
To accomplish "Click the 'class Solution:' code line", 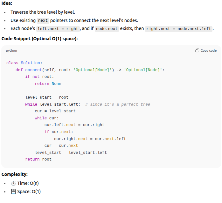I will (x=24, y=63).
